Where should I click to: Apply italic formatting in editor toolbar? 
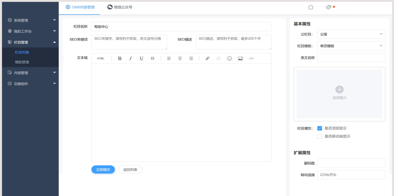pos(131,59)
